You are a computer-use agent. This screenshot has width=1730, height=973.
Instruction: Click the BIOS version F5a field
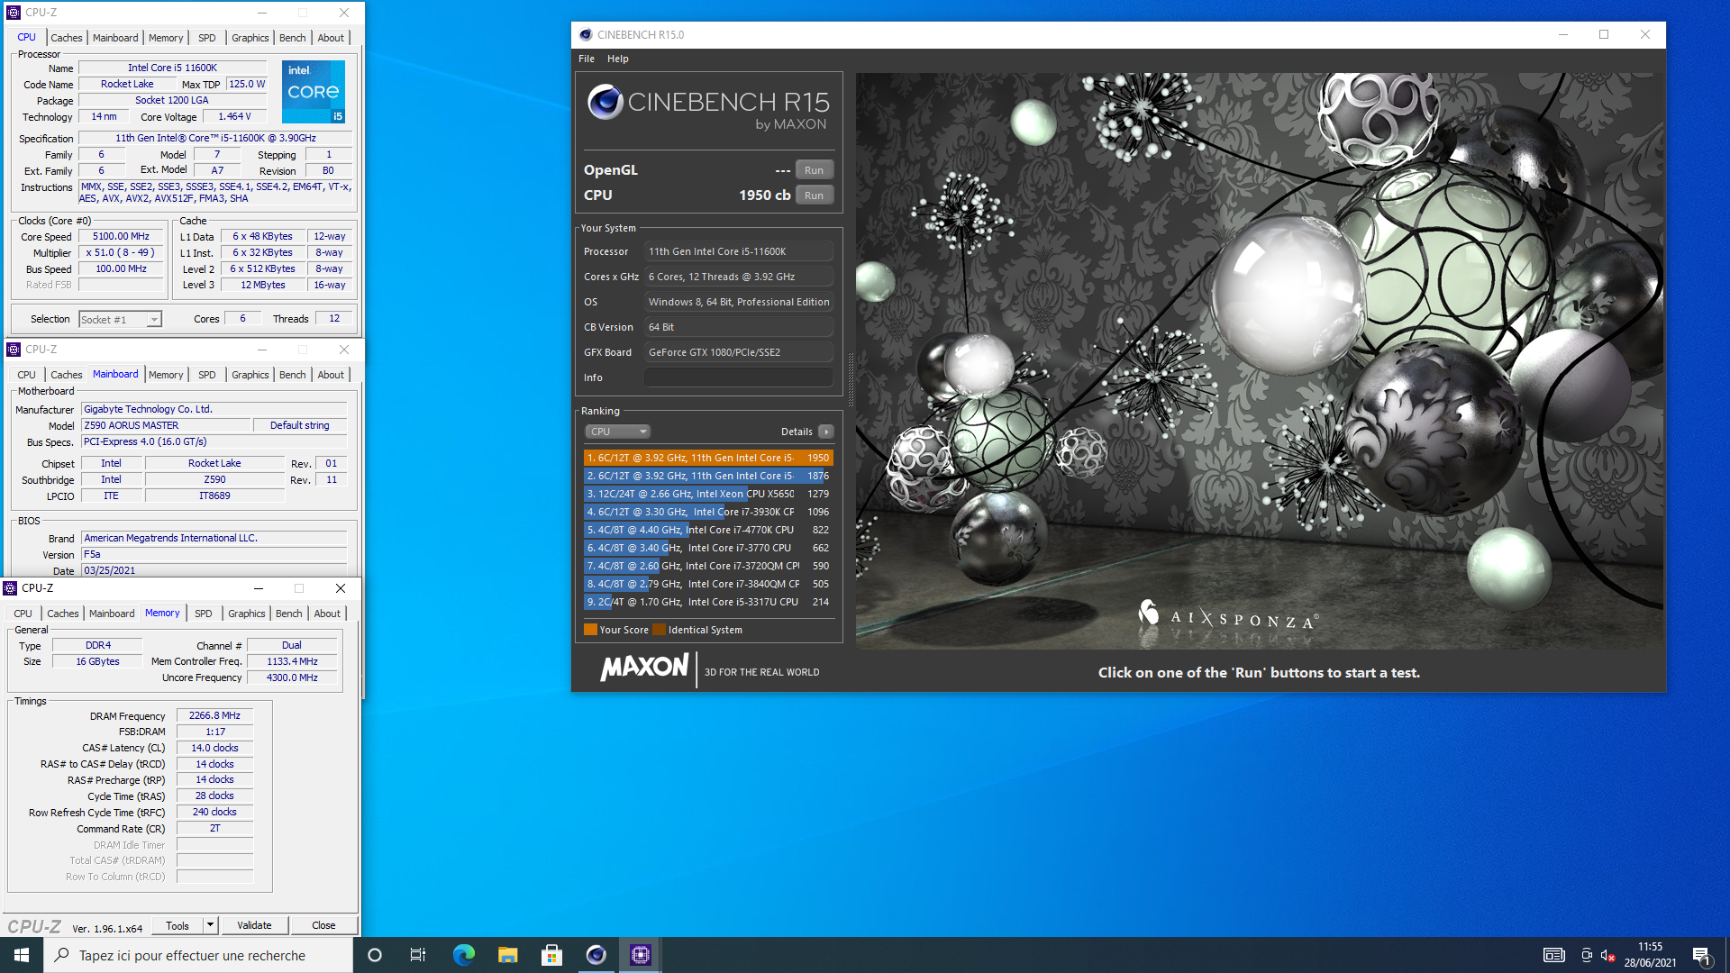214,555
